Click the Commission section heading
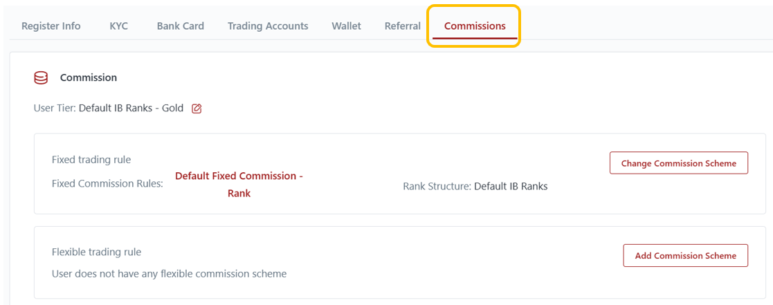Screen dimensions: 773x305 pyautogui.click(x=89, y=78)
